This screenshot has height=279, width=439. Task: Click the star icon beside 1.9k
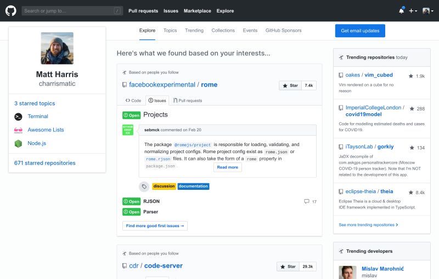(x=410, y=76)
